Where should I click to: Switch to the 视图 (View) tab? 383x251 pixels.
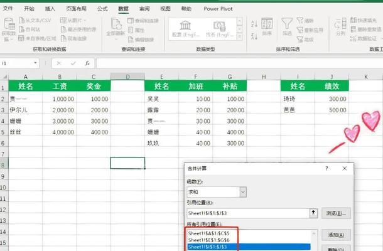[x=165, y=9]
